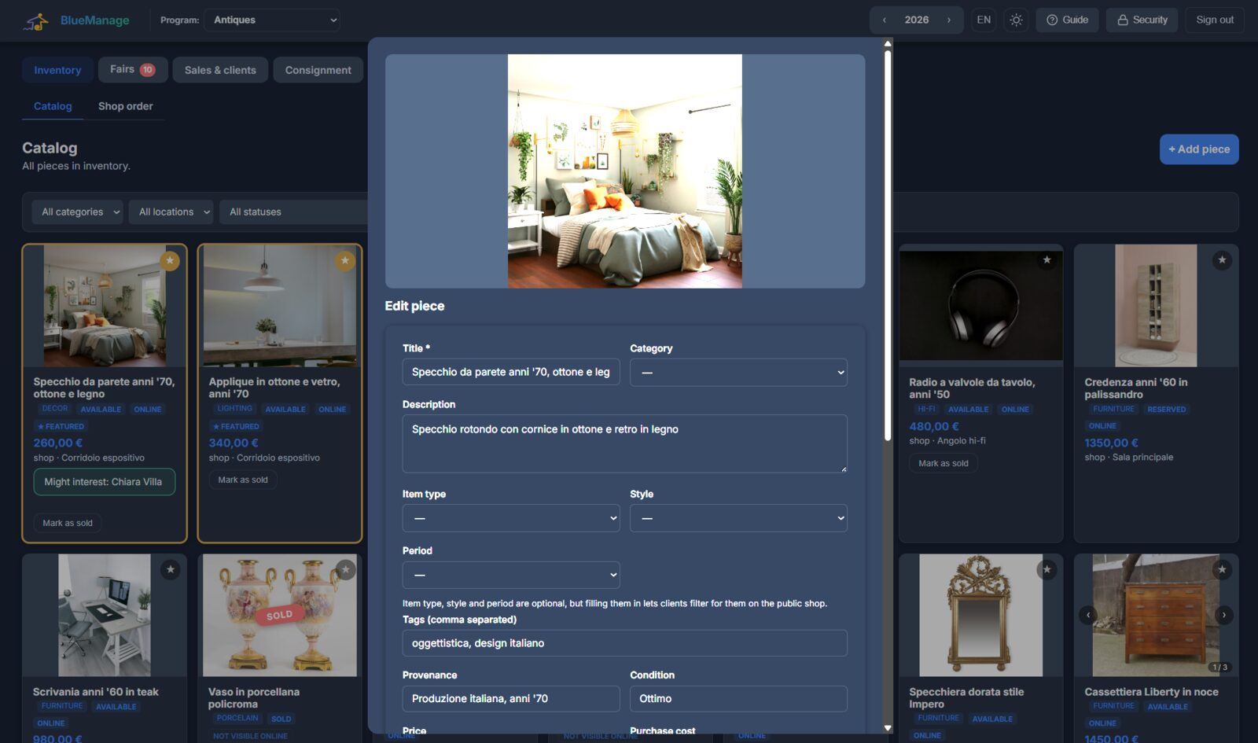Image resolution: width=1258 pixels, height=743 pixels.
Task: Open the Period dropdown
Action: click(511, 575)
